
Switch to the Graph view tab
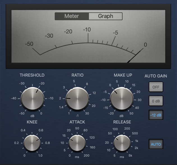(x=105, y=16)
